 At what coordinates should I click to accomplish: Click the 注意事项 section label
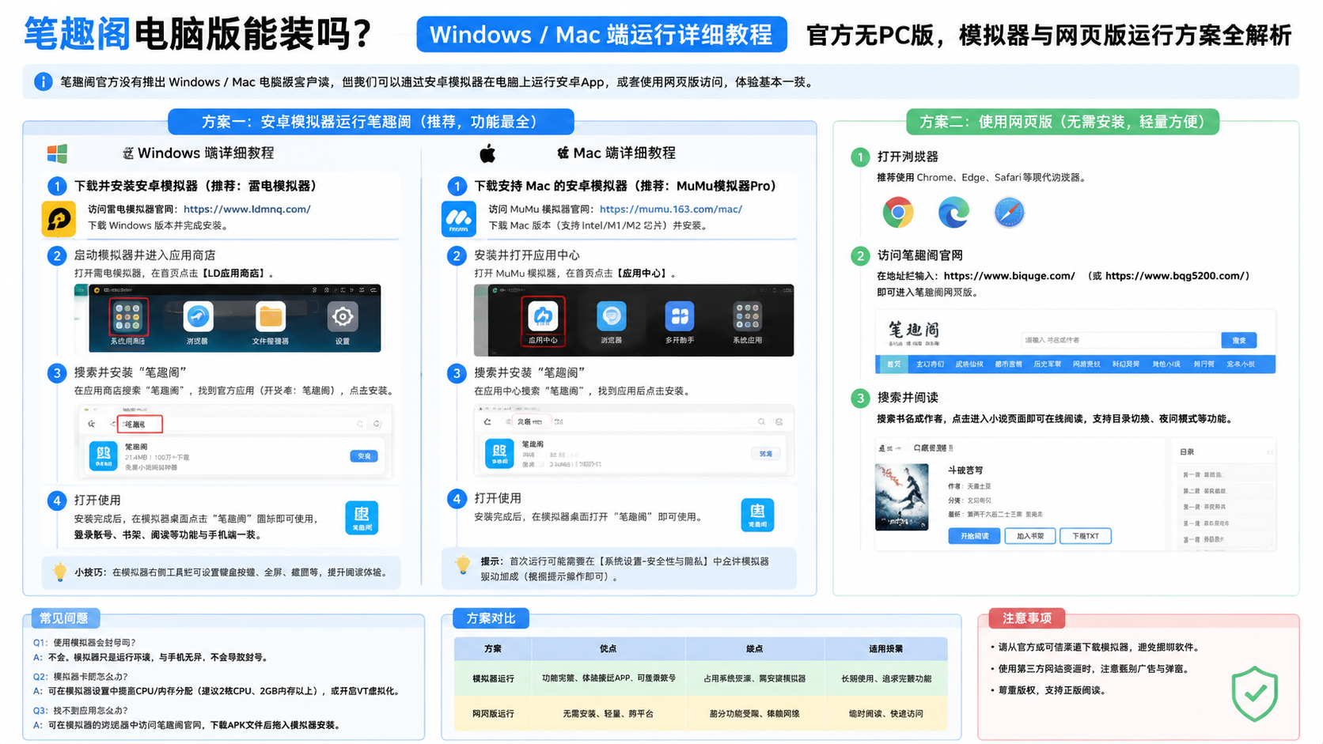pyautogui.click(x=1027, y=618)
